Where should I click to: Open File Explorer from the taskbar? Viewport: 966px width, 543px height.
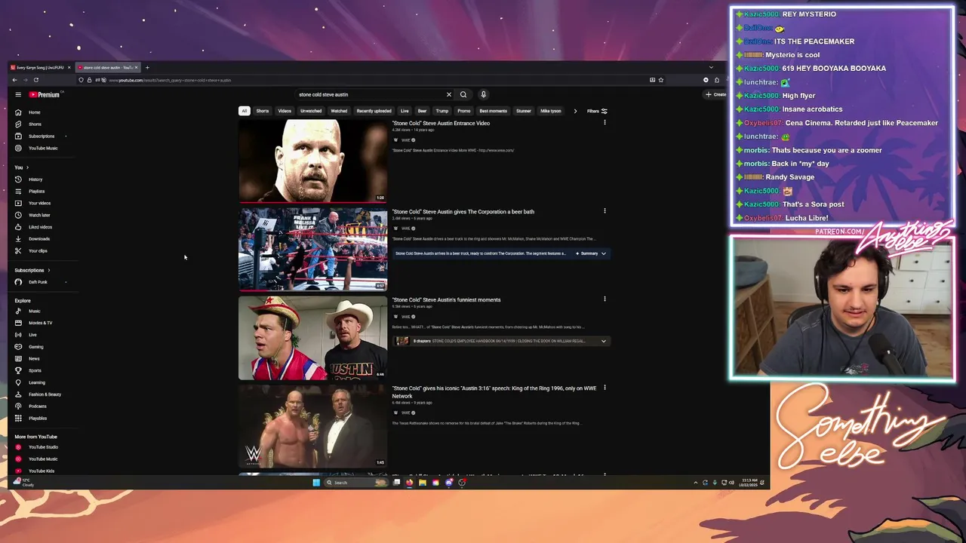tap(423, 483)
